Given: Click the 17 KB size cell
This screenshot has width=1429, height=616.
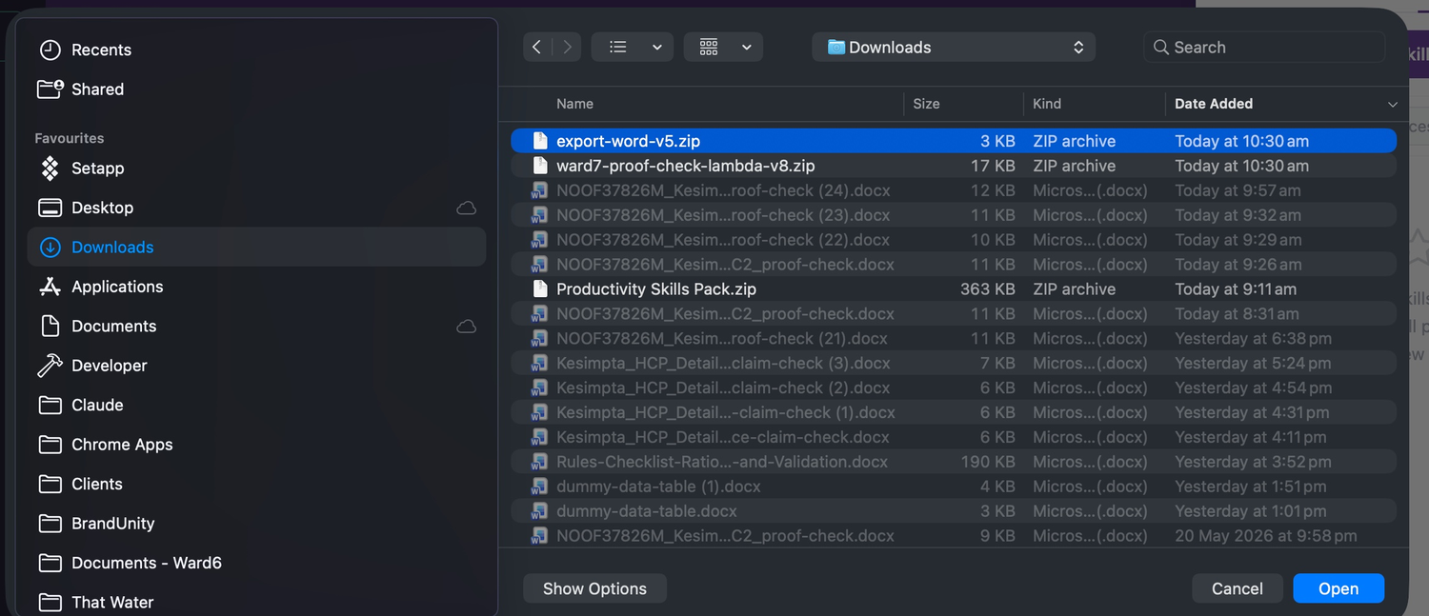Looking at the screenshot, I should (x=994, y=166).
